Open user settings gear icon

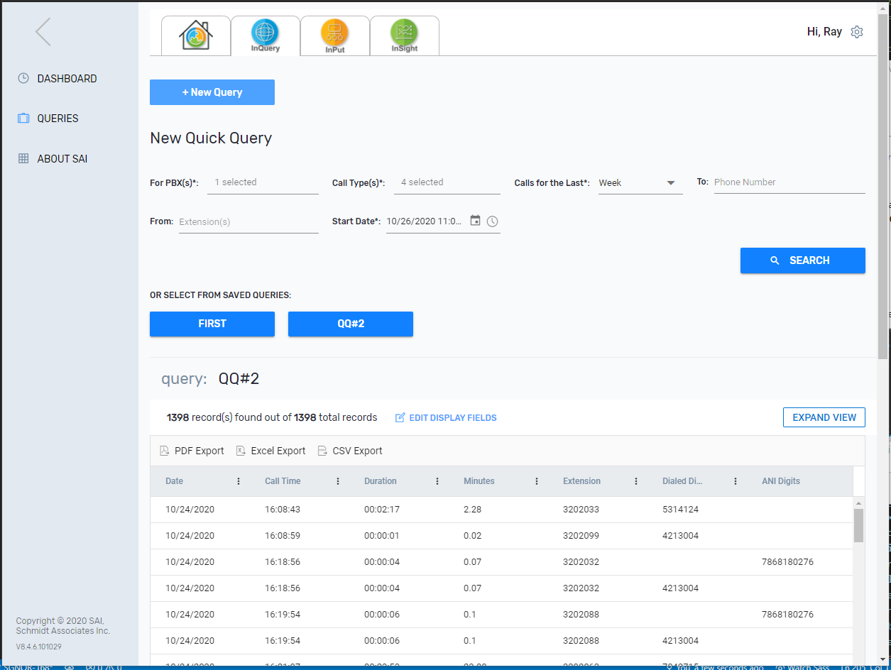click(857, 32)
